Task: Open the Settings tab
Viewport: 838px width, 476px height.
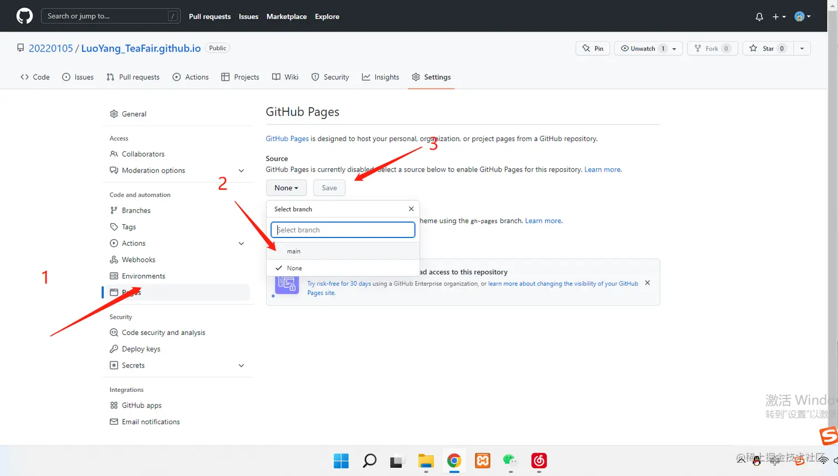Action: click(431, 77)
